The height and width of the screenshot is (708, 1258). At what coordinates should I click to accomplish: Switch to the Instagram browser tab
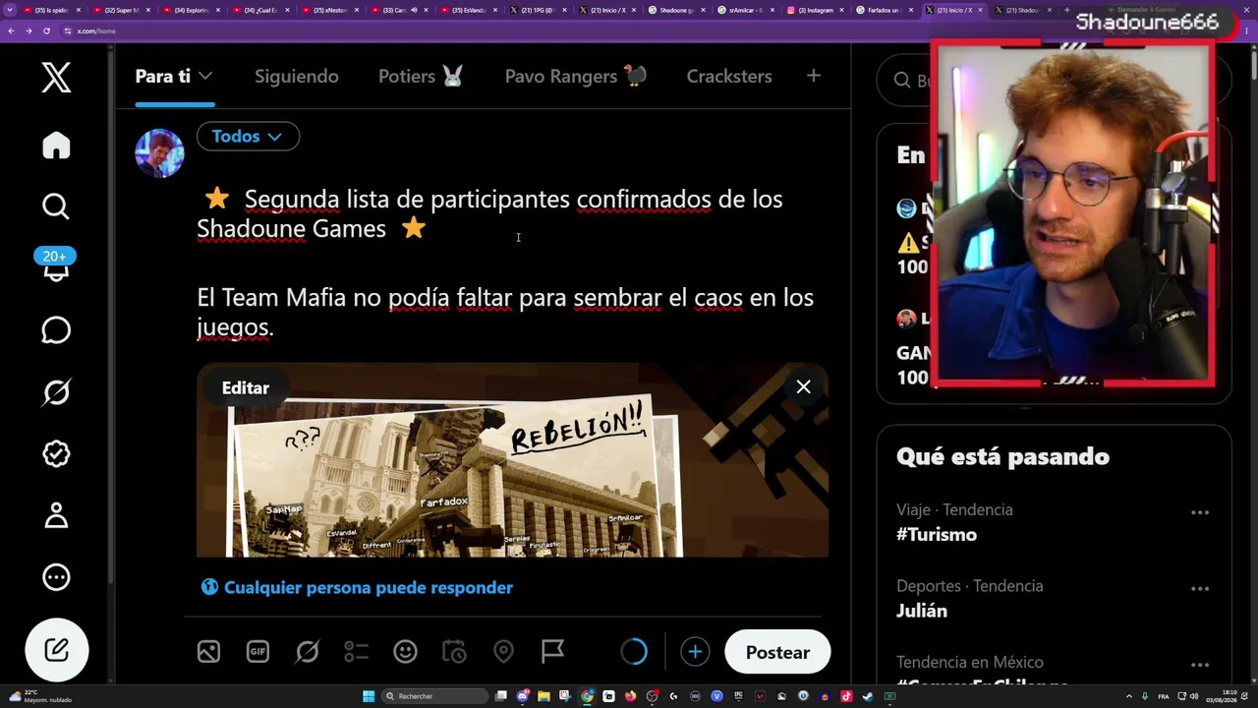tap(815, 10)
